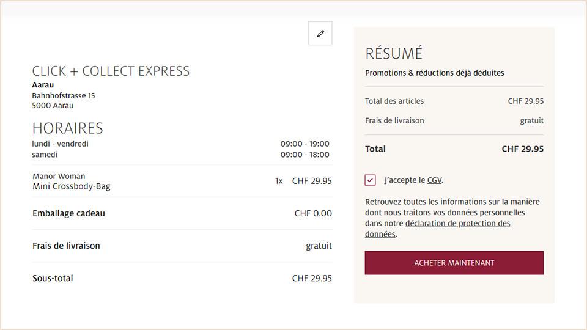Image resolution: width=587 pixels, height=330 pixels.
Task: Click the Promotions & réductions déjà déduites text
Action: 435,73
